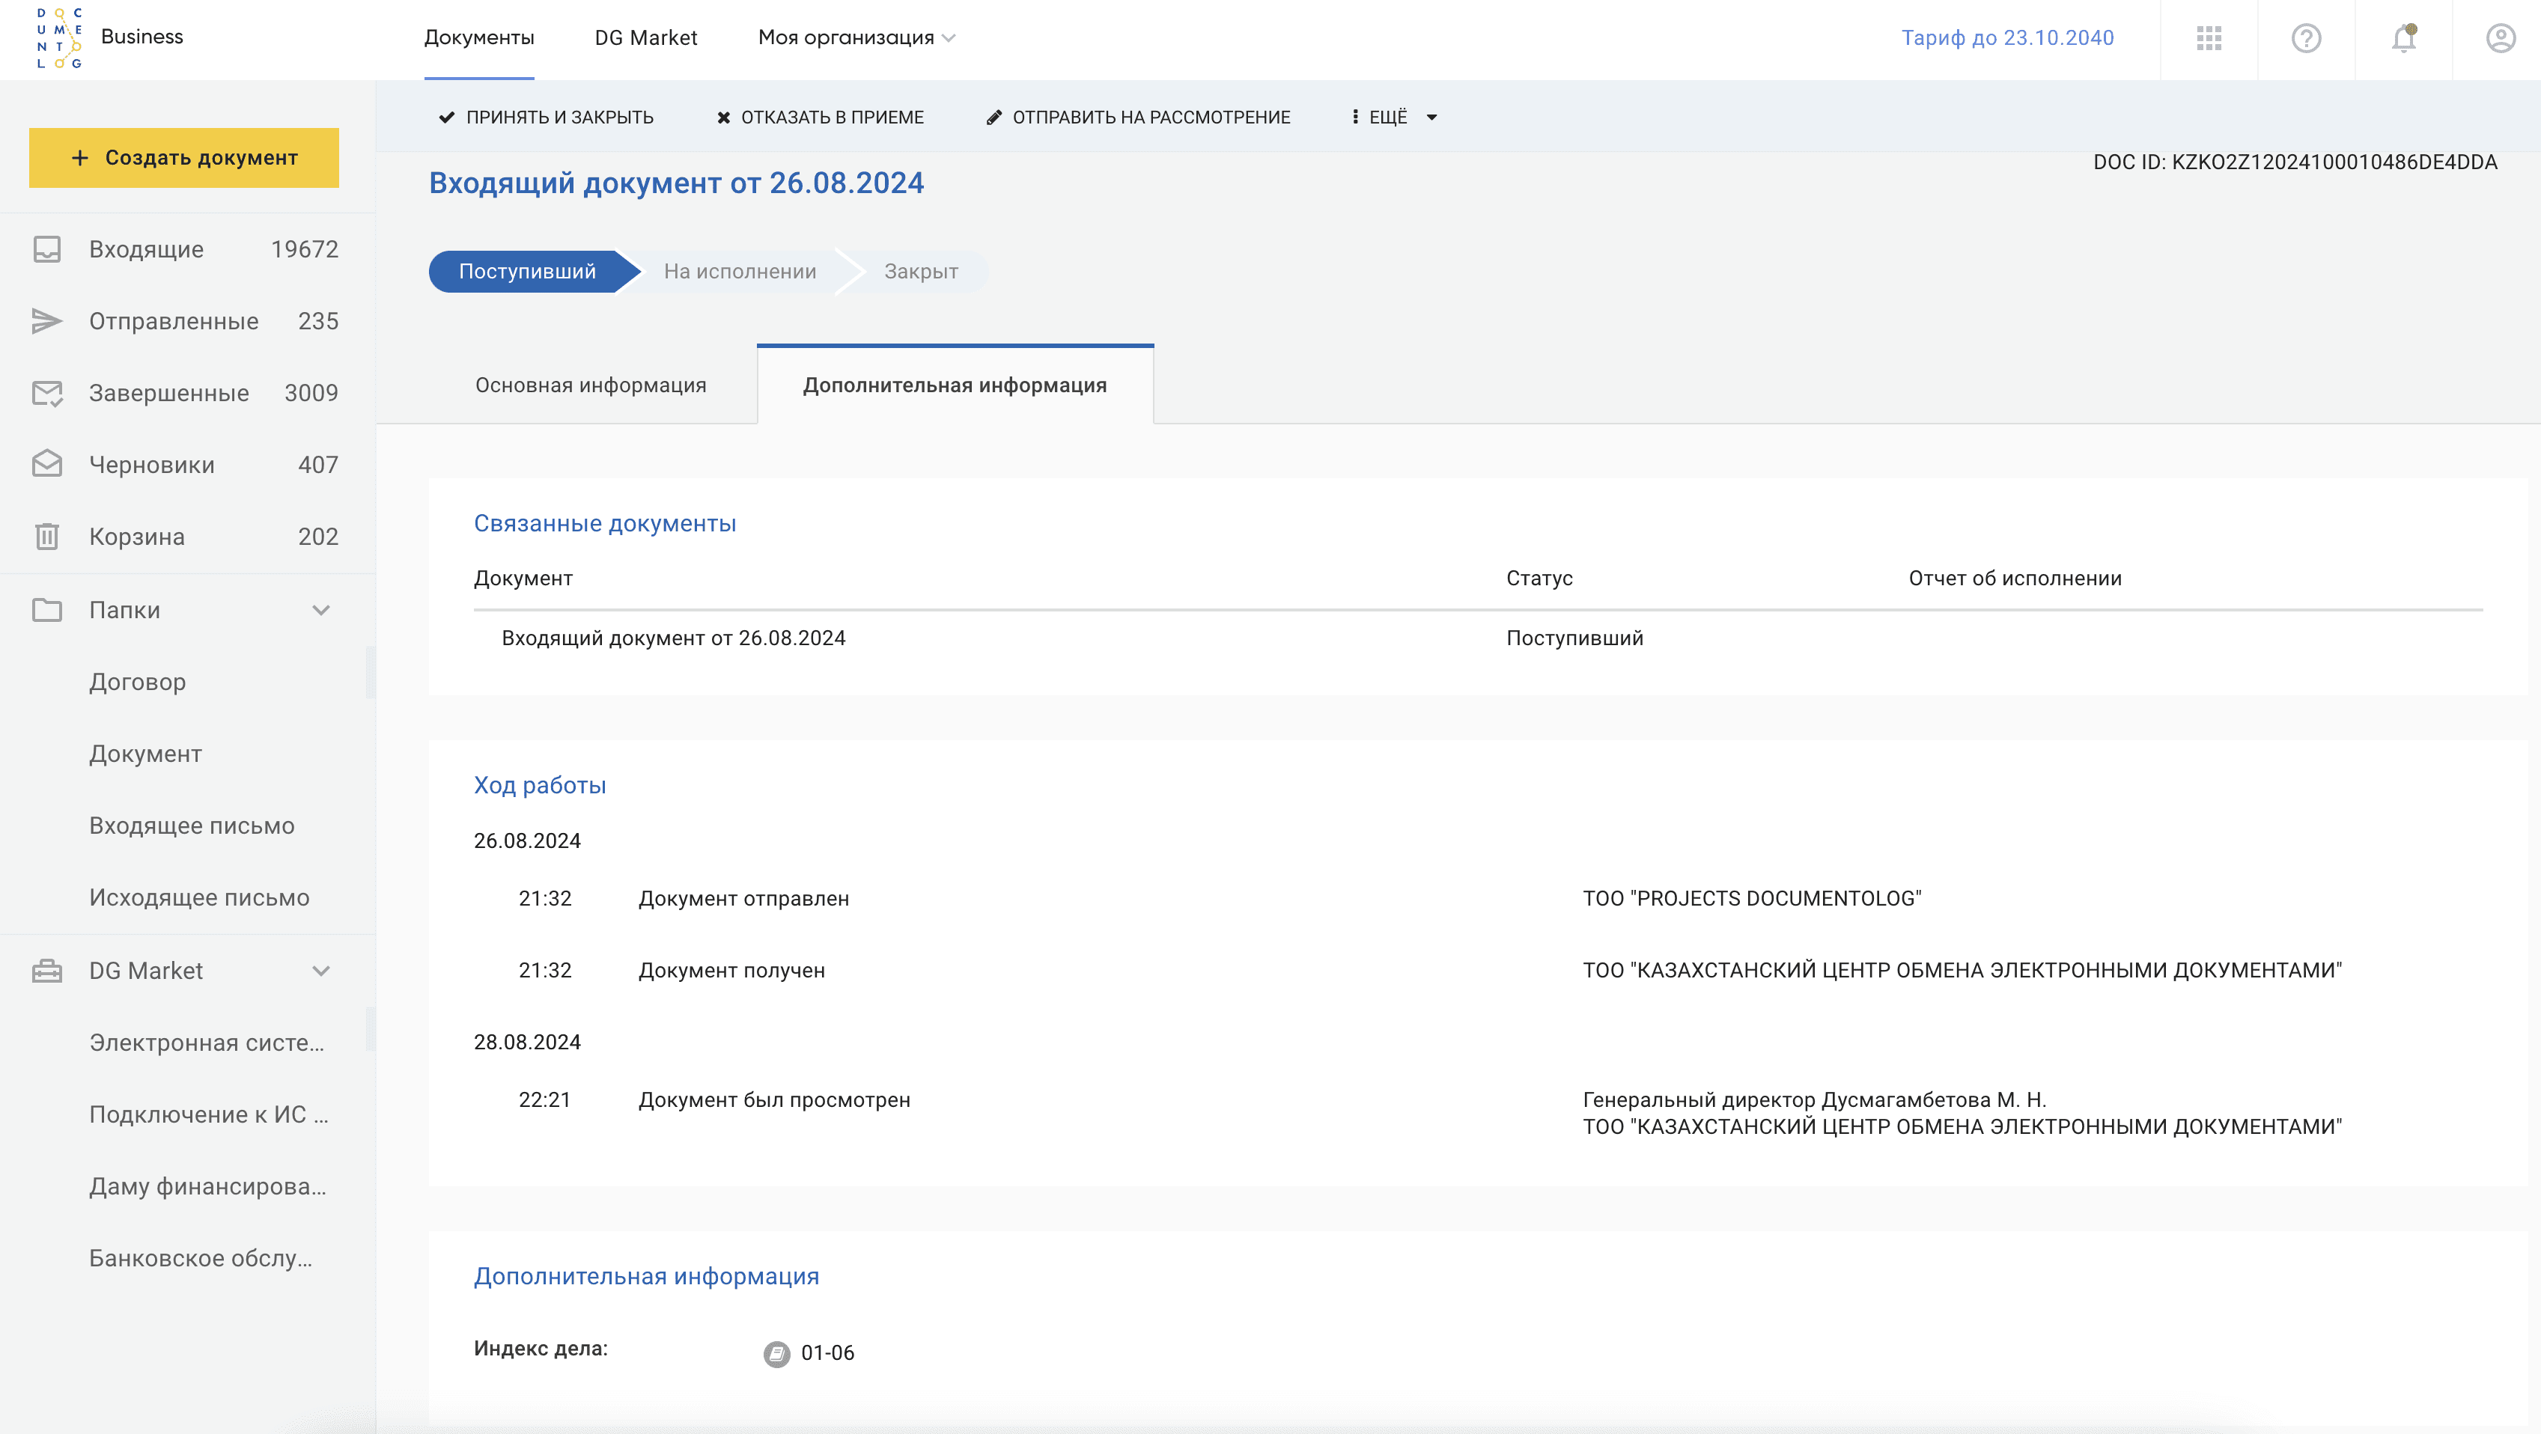
Task: Open the DG Market top menu
Action: (645, 37)
